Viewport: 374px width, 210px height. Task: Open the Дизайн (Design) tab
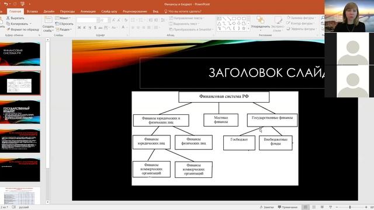[49, 11]
